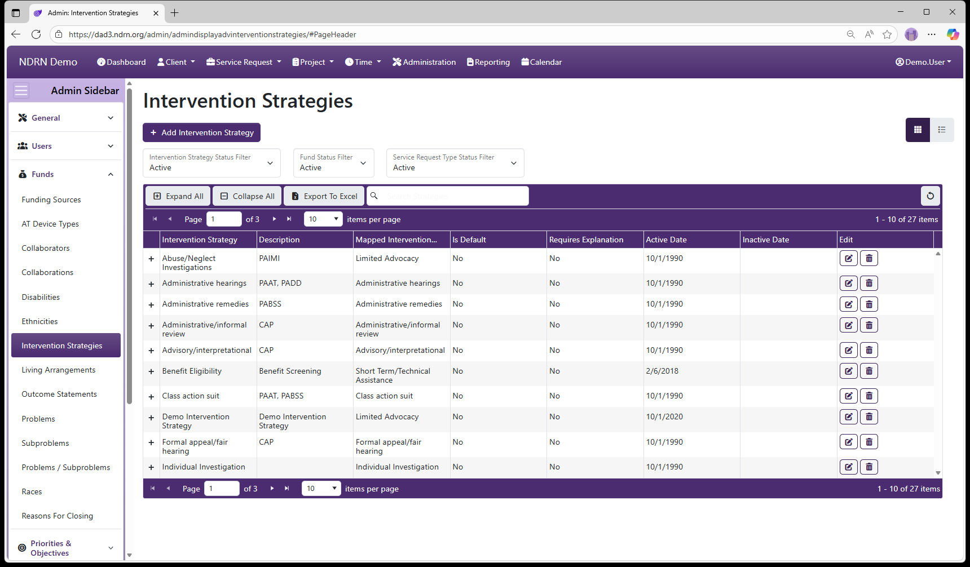Add page to browser favorites star
Image resolution: width=970 pixels, height=567 pixels.
point(887,34)
